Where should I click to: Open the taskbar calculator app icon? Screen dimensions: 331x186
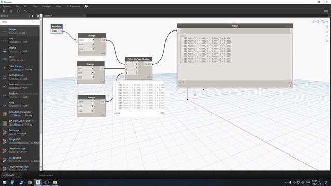(x=12, y=182)
